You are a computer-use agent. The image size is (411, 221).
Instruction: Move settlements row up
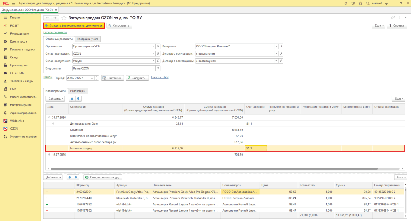[72, 99]
